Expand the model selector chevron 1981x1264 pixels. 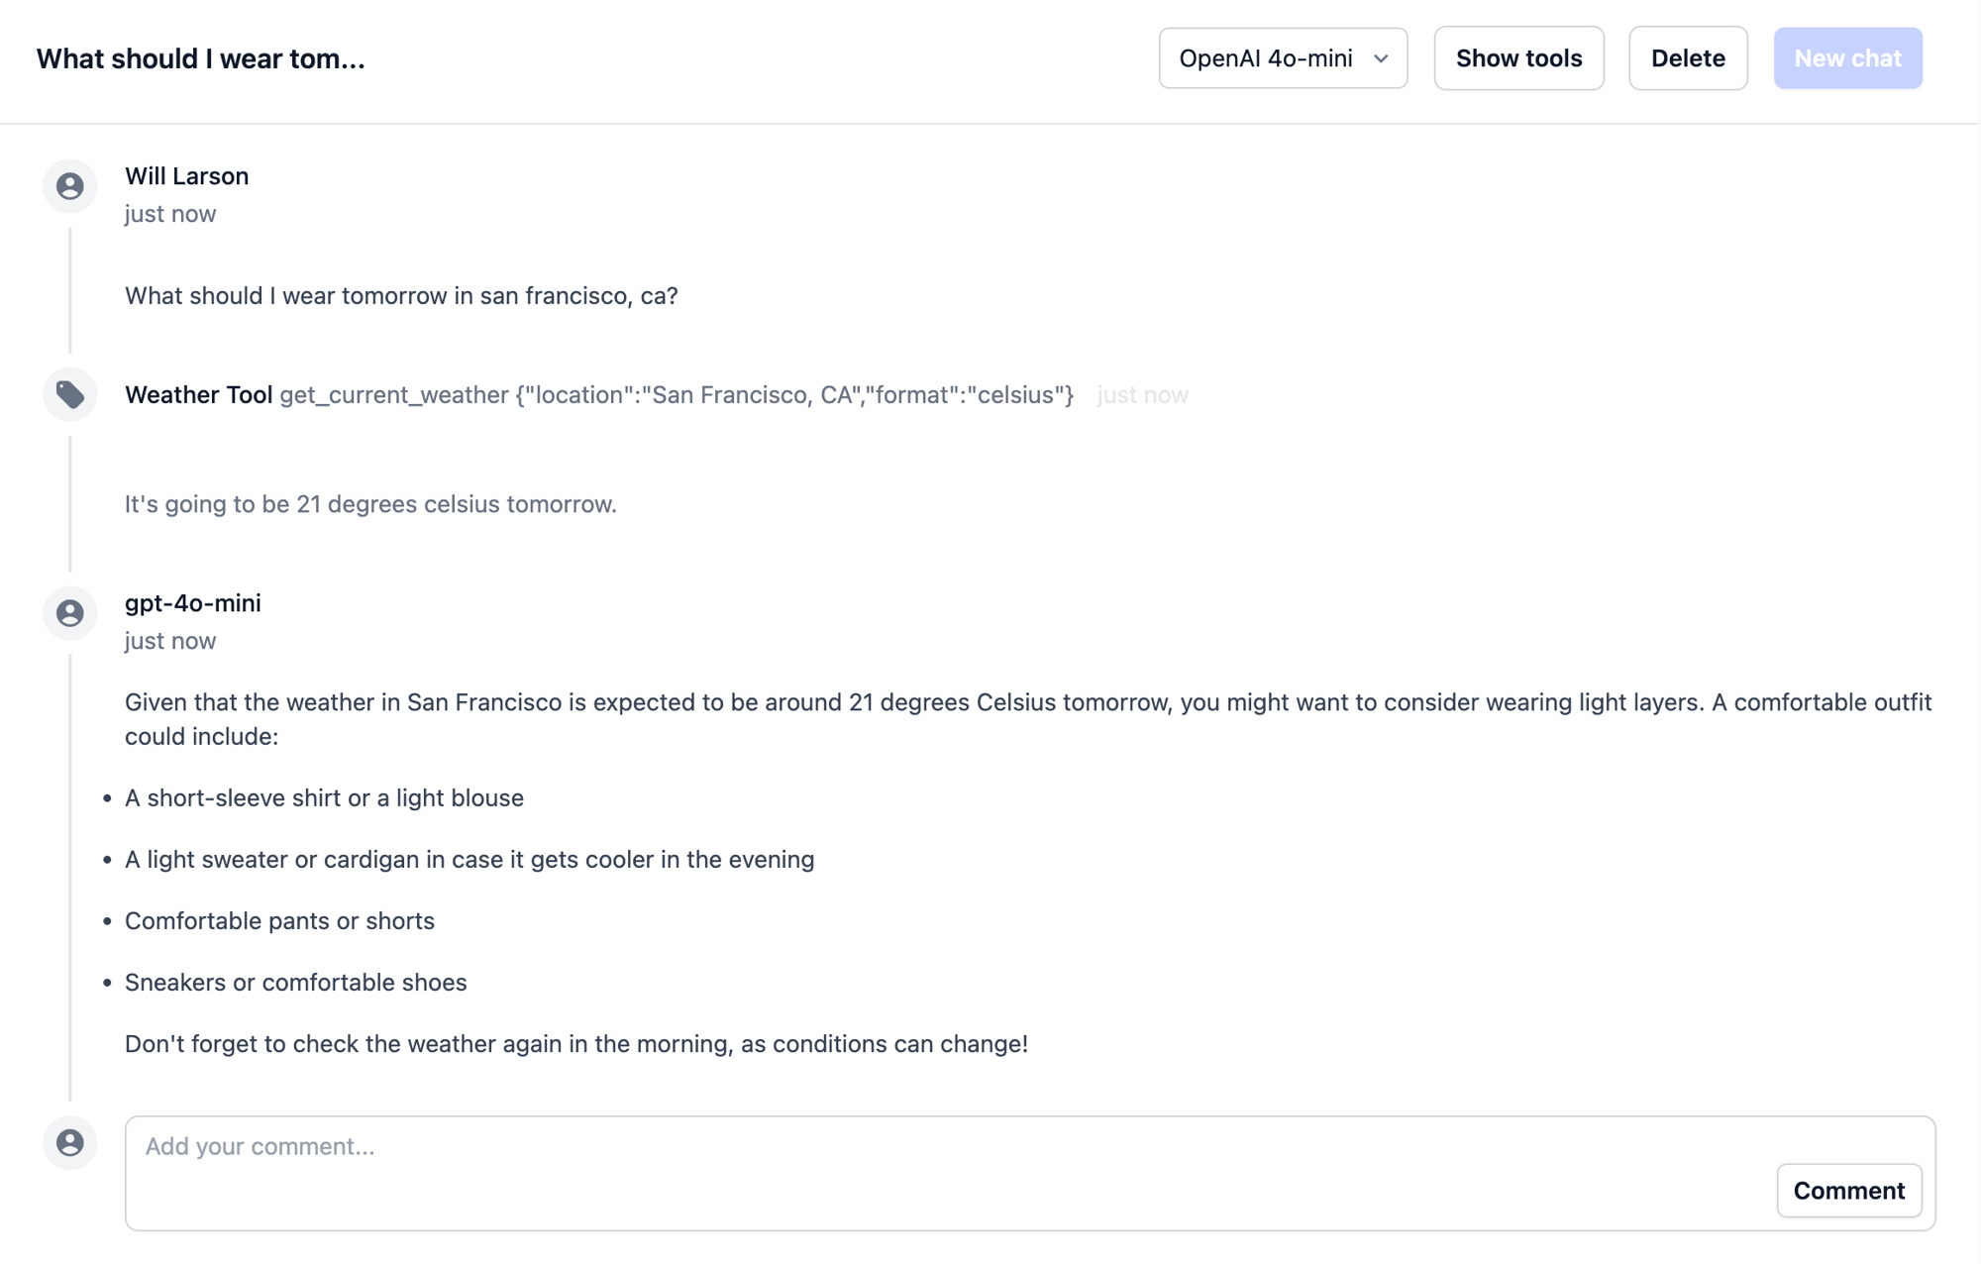pos(1382,58)
